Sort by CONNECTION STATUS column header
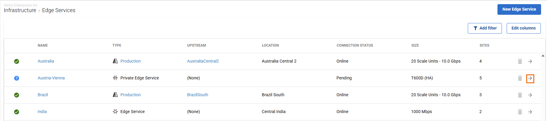 (x=355, y=45)
